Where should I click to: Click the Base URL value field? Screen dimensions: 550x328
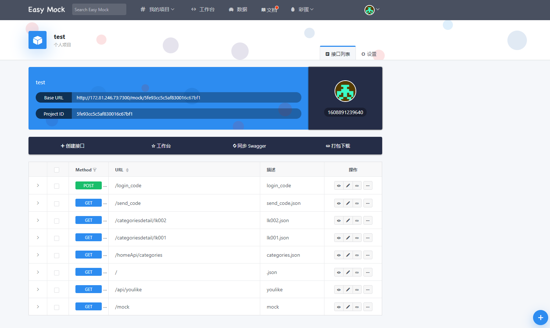point(186,98)
